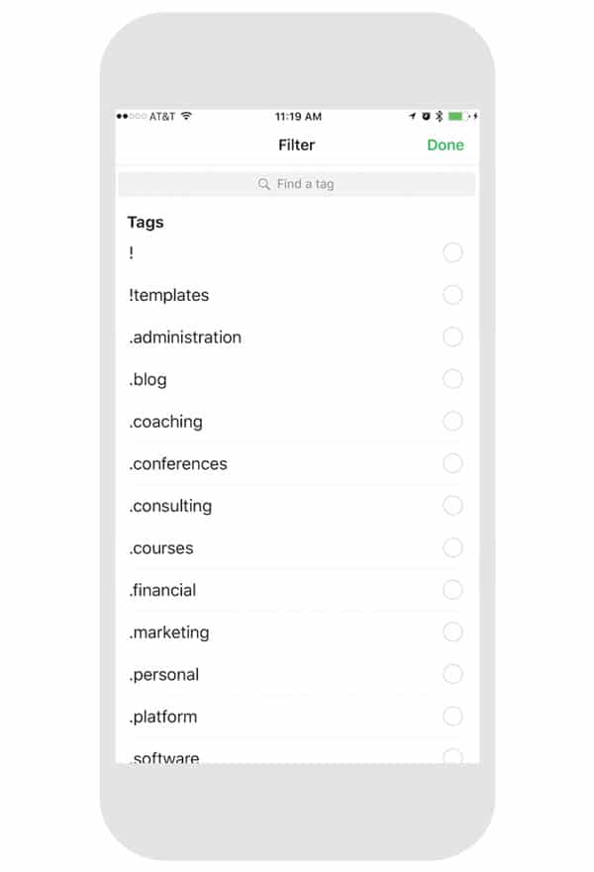594x872 pixels.
Task: Pick the .marketing tag label
Action: 168,632
